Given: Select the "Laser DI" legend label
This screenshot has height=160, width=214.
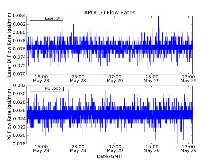Looking at the screenshot, I should click(52, 18).
